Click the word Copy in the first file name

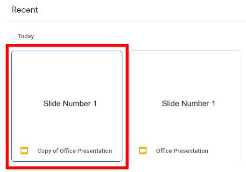(44, 151)
